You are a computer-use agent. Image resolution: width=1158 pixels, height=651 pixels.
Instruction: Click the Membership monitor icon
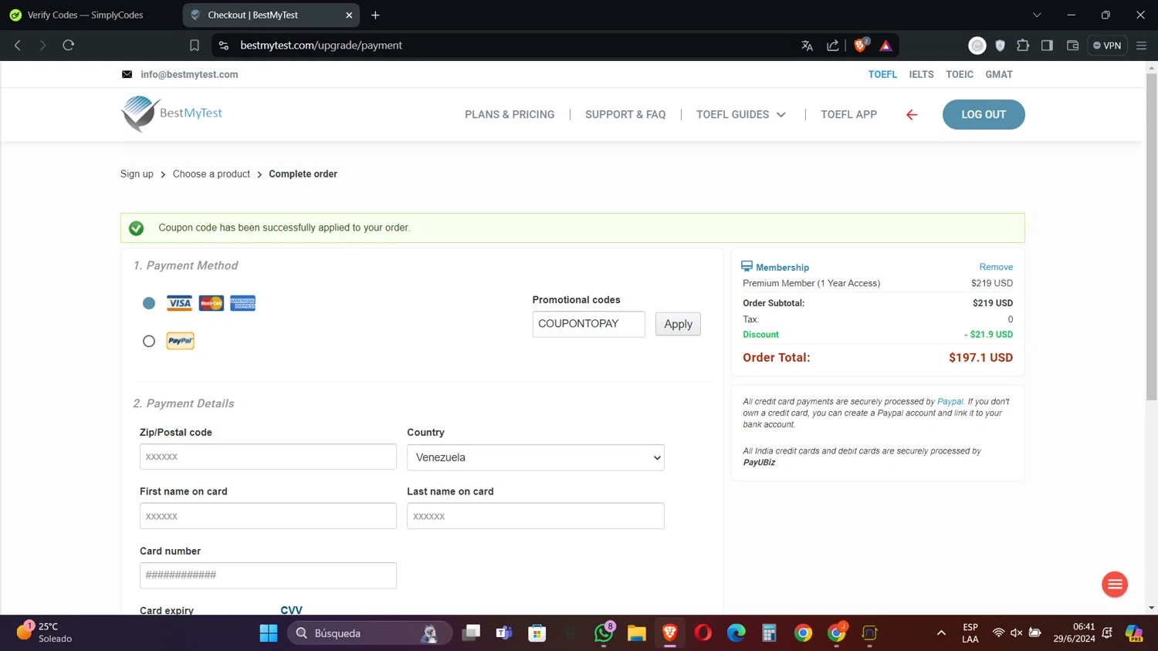point(747,266)
